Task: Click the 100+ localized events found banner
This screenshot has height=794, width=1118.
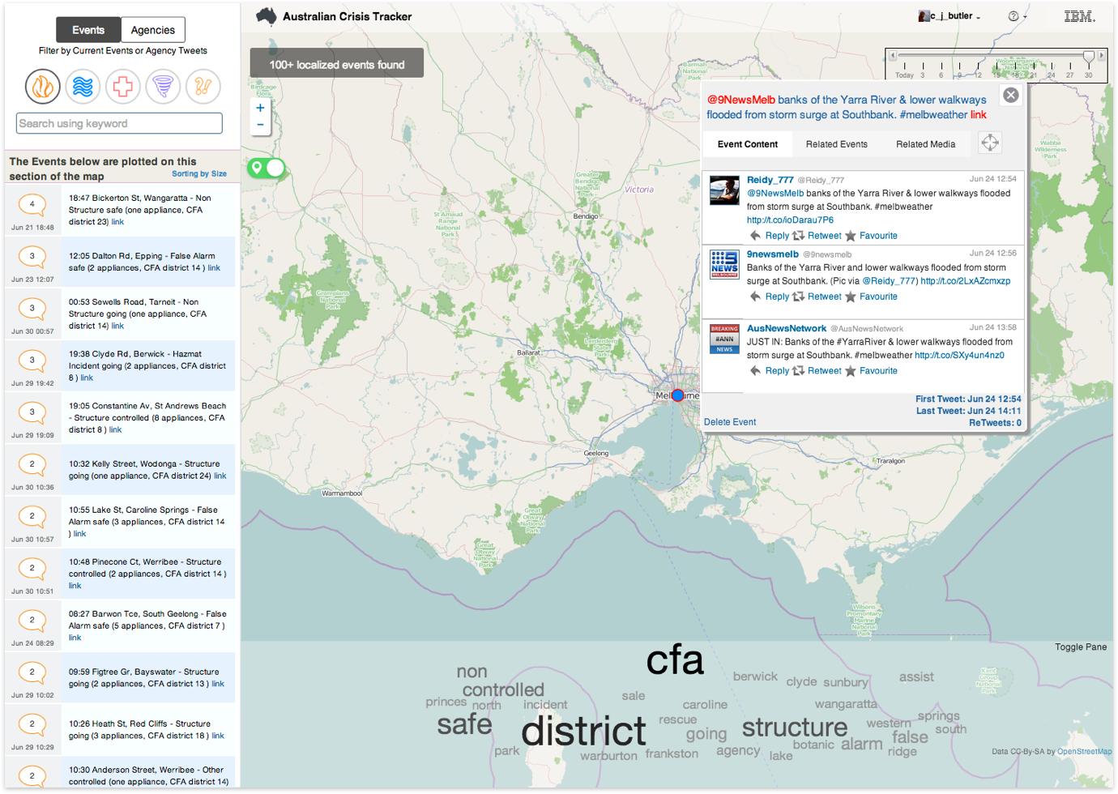Action: pos(337,64)
